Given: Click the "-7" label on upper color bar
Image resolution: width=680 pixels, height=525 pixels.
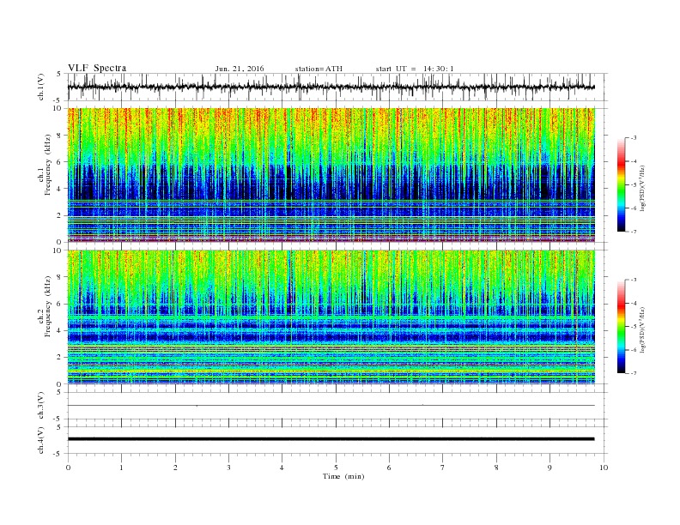Looking at the screenshot, I should [x=633, y=232].
